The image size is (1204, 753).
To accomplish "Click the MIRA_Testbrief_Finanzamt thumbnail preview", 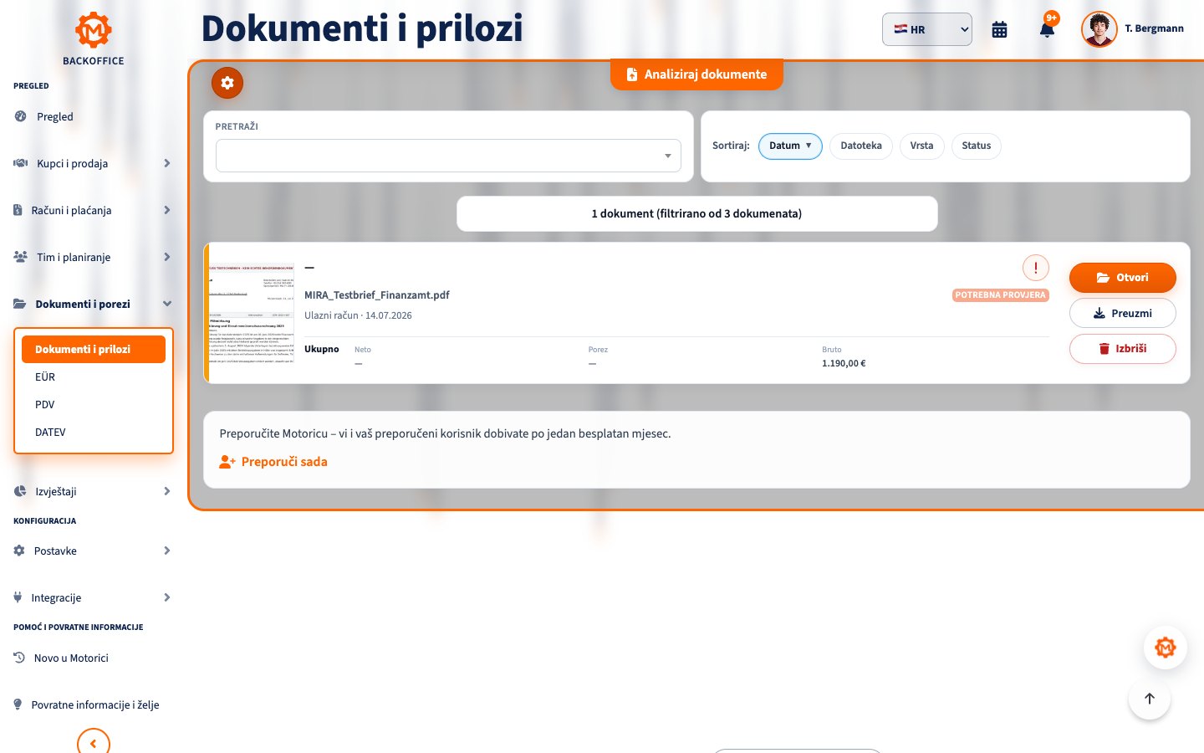I will (x=252, y=314).
